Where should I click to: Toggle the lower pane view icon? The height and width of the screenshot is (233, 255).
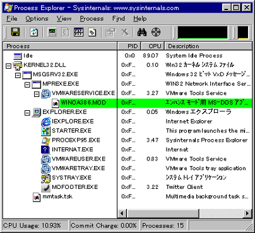pyautogui.click(x=78, y=32)
